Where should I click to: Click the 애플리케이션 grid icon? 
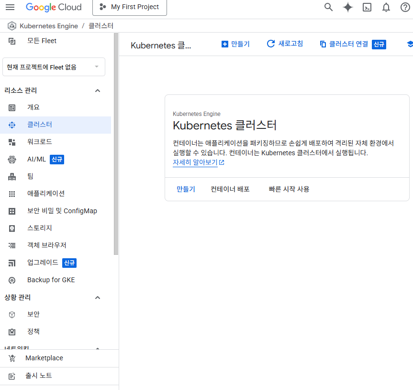(12, 194)
